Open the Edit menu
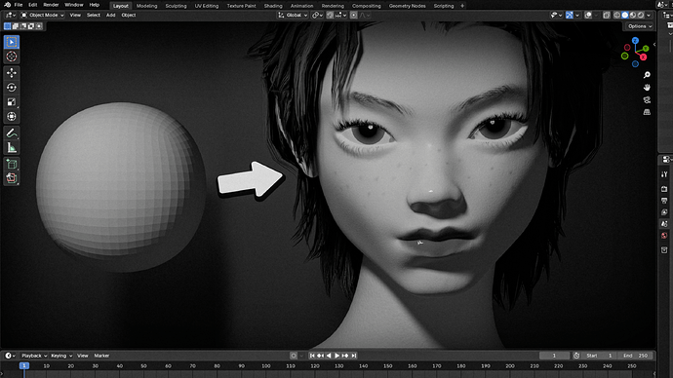 (32, 5)
